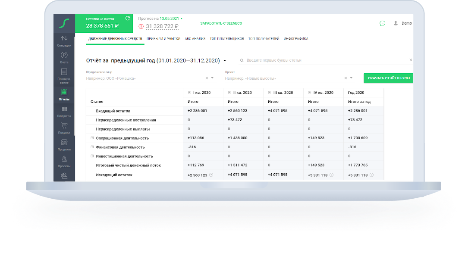Open the report period dropdown
The width and height of the screenshot is (468, 275).
[x=225, y=61]
